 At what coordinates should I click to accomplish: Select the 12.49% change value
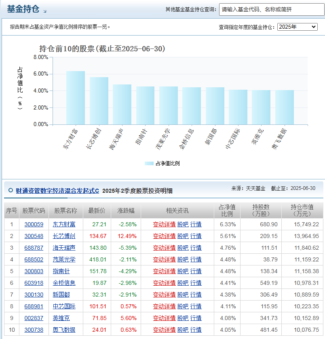coord(127,236)
